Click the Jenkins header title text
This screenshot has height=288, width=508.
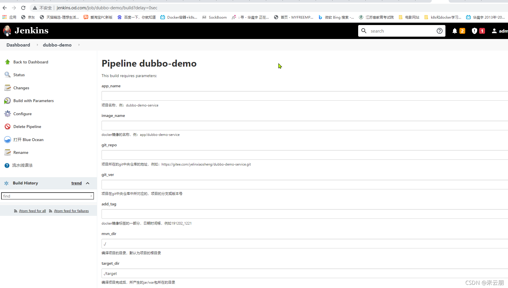click(31, 31)
